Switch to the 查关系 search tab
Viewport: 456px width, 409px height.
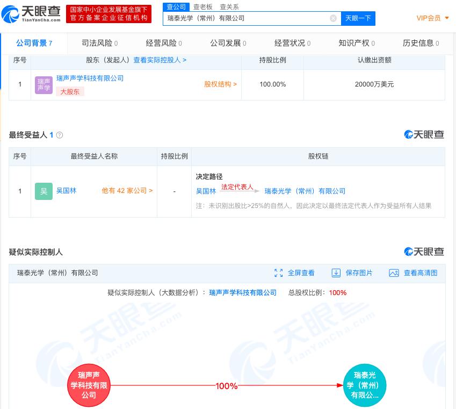tap(229, 6)
